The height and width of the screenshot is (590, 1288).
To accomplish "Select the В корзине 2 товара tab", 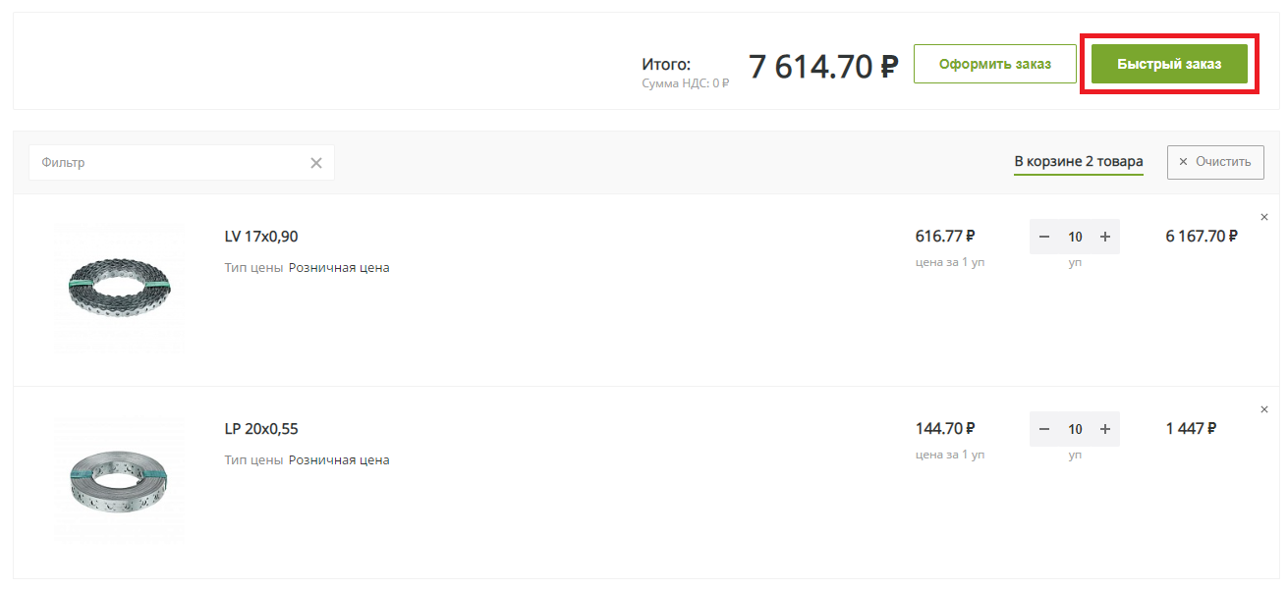I will [x=1079, y=162].
